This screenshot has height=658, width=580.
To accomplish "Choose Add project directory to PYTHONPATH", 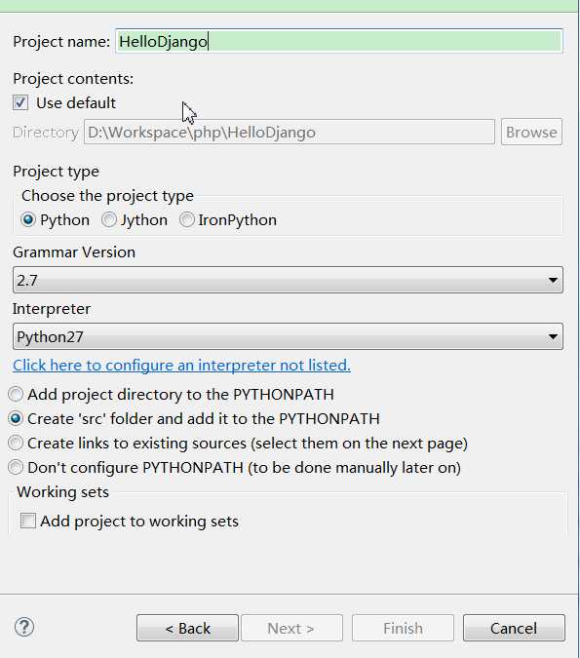I will coord(16,395).
